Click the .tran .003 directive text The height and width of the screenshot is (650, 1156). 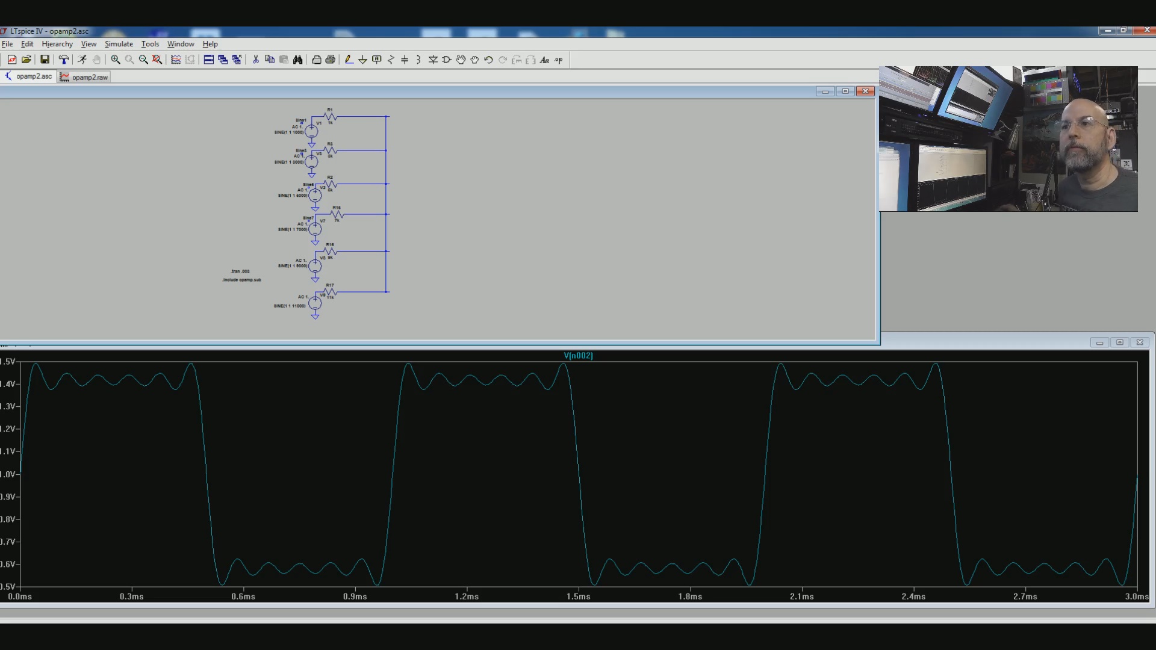240,271
